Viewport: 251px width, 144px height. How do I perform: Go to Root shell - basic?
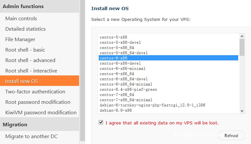pyautogui.click(x=40, y=50)
